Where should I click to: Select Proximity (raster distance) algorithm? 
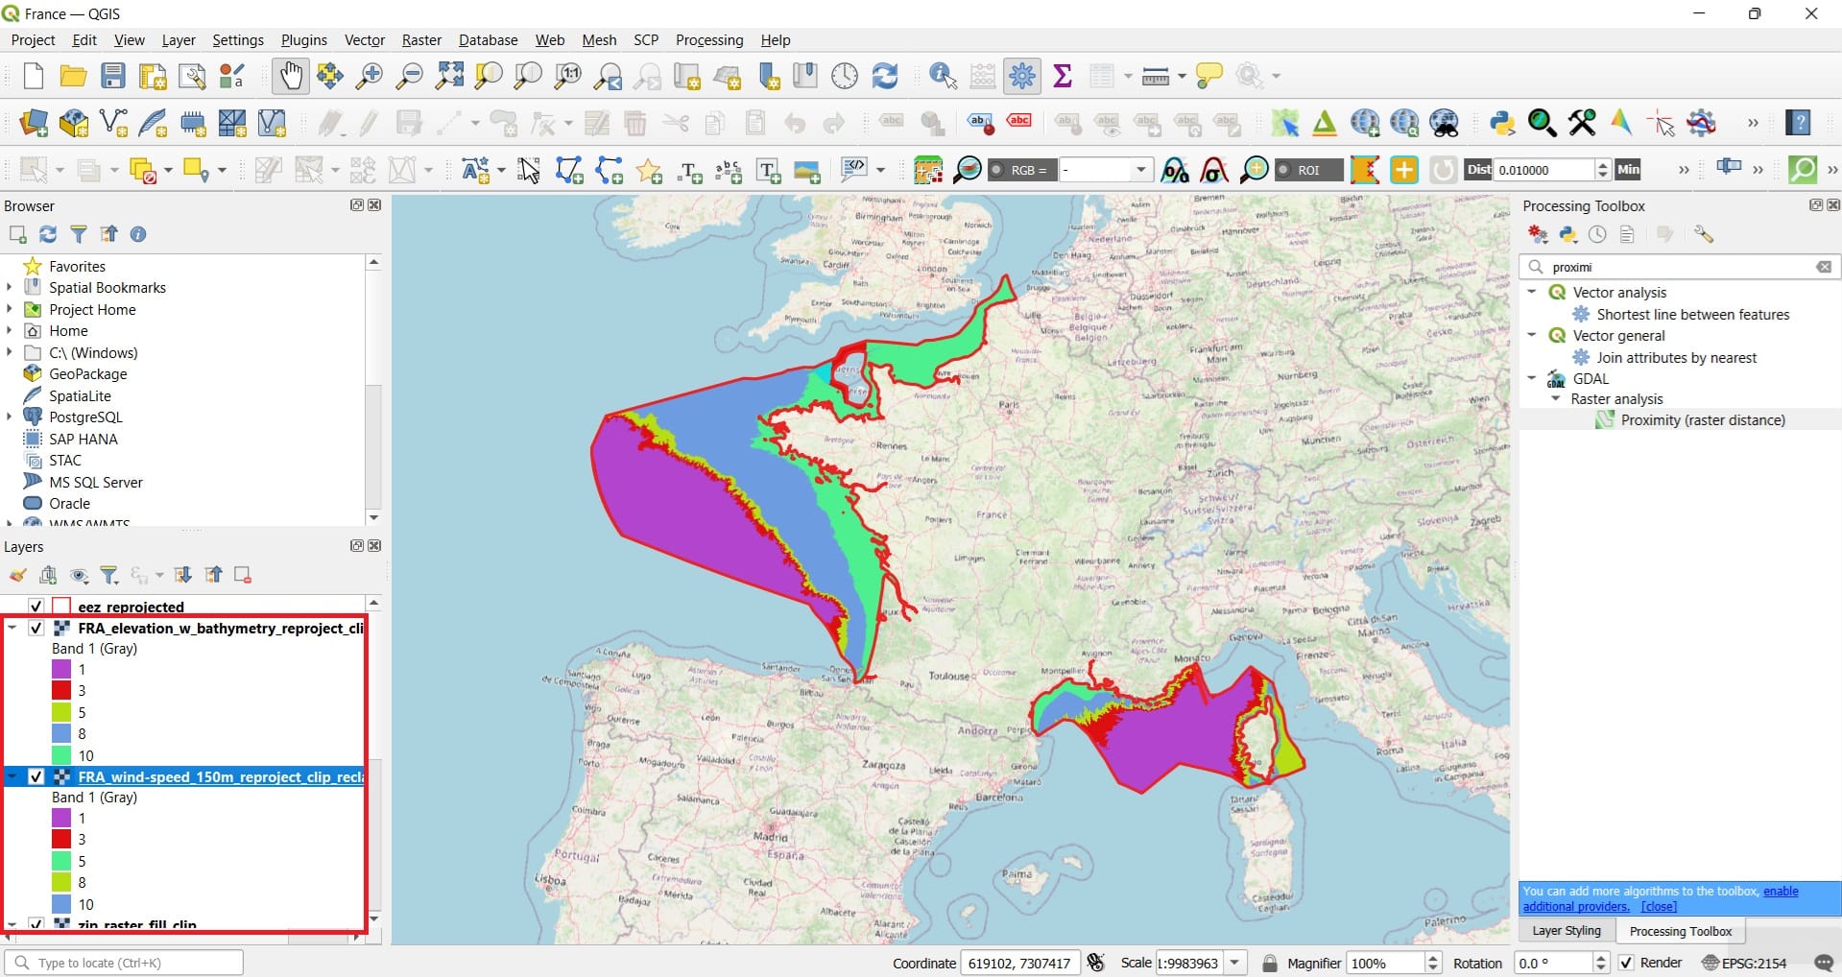(1703, 419)
